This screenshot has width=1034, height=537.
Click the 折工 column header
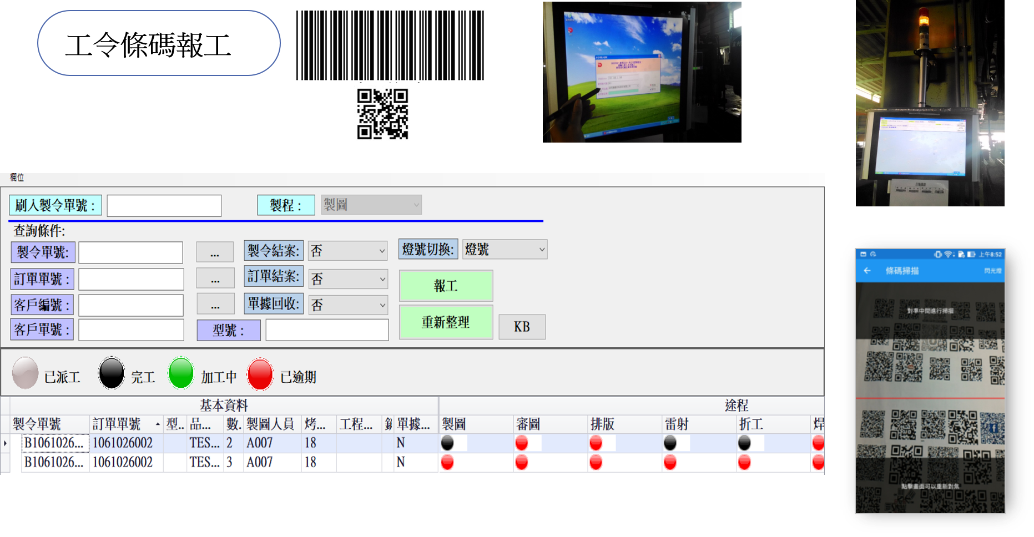(774, 424)
